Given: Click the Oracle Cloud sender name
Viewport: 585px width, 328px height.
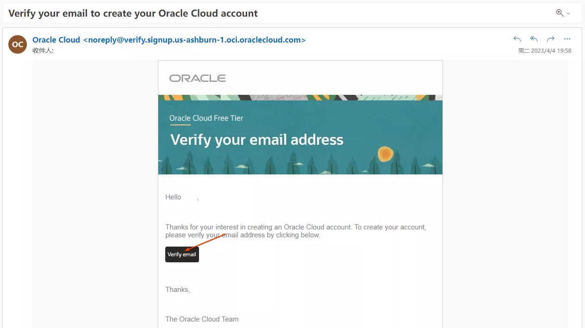Looking at the screenshot, I should click(x=56, y=40).
